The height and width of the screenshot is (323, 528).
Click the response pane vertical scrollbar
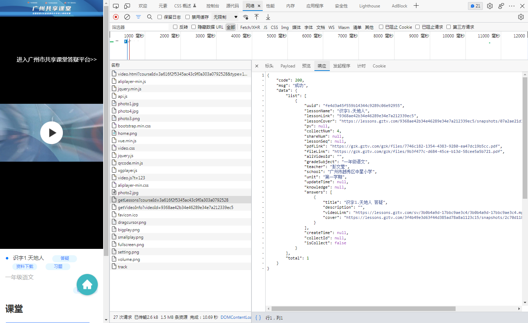coord(525,138)
